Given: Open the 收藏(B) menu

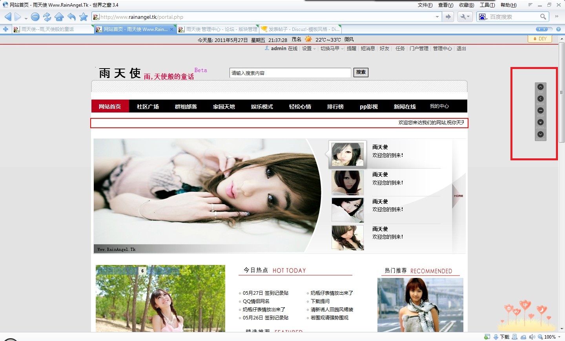Looking at the screenshot, I should [x=467, y=5].
